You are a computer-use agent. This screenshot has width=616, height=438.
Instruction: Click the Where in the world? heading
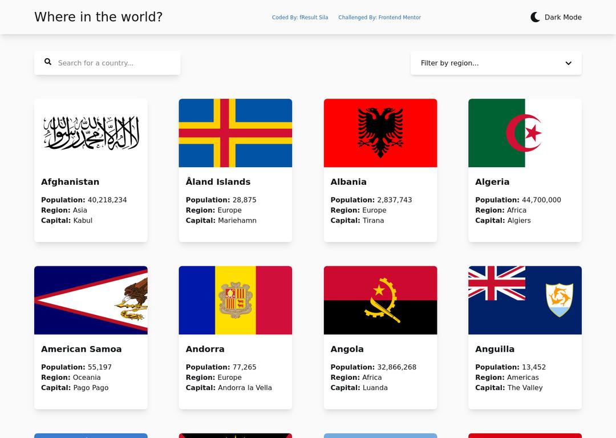click(98, 17)
